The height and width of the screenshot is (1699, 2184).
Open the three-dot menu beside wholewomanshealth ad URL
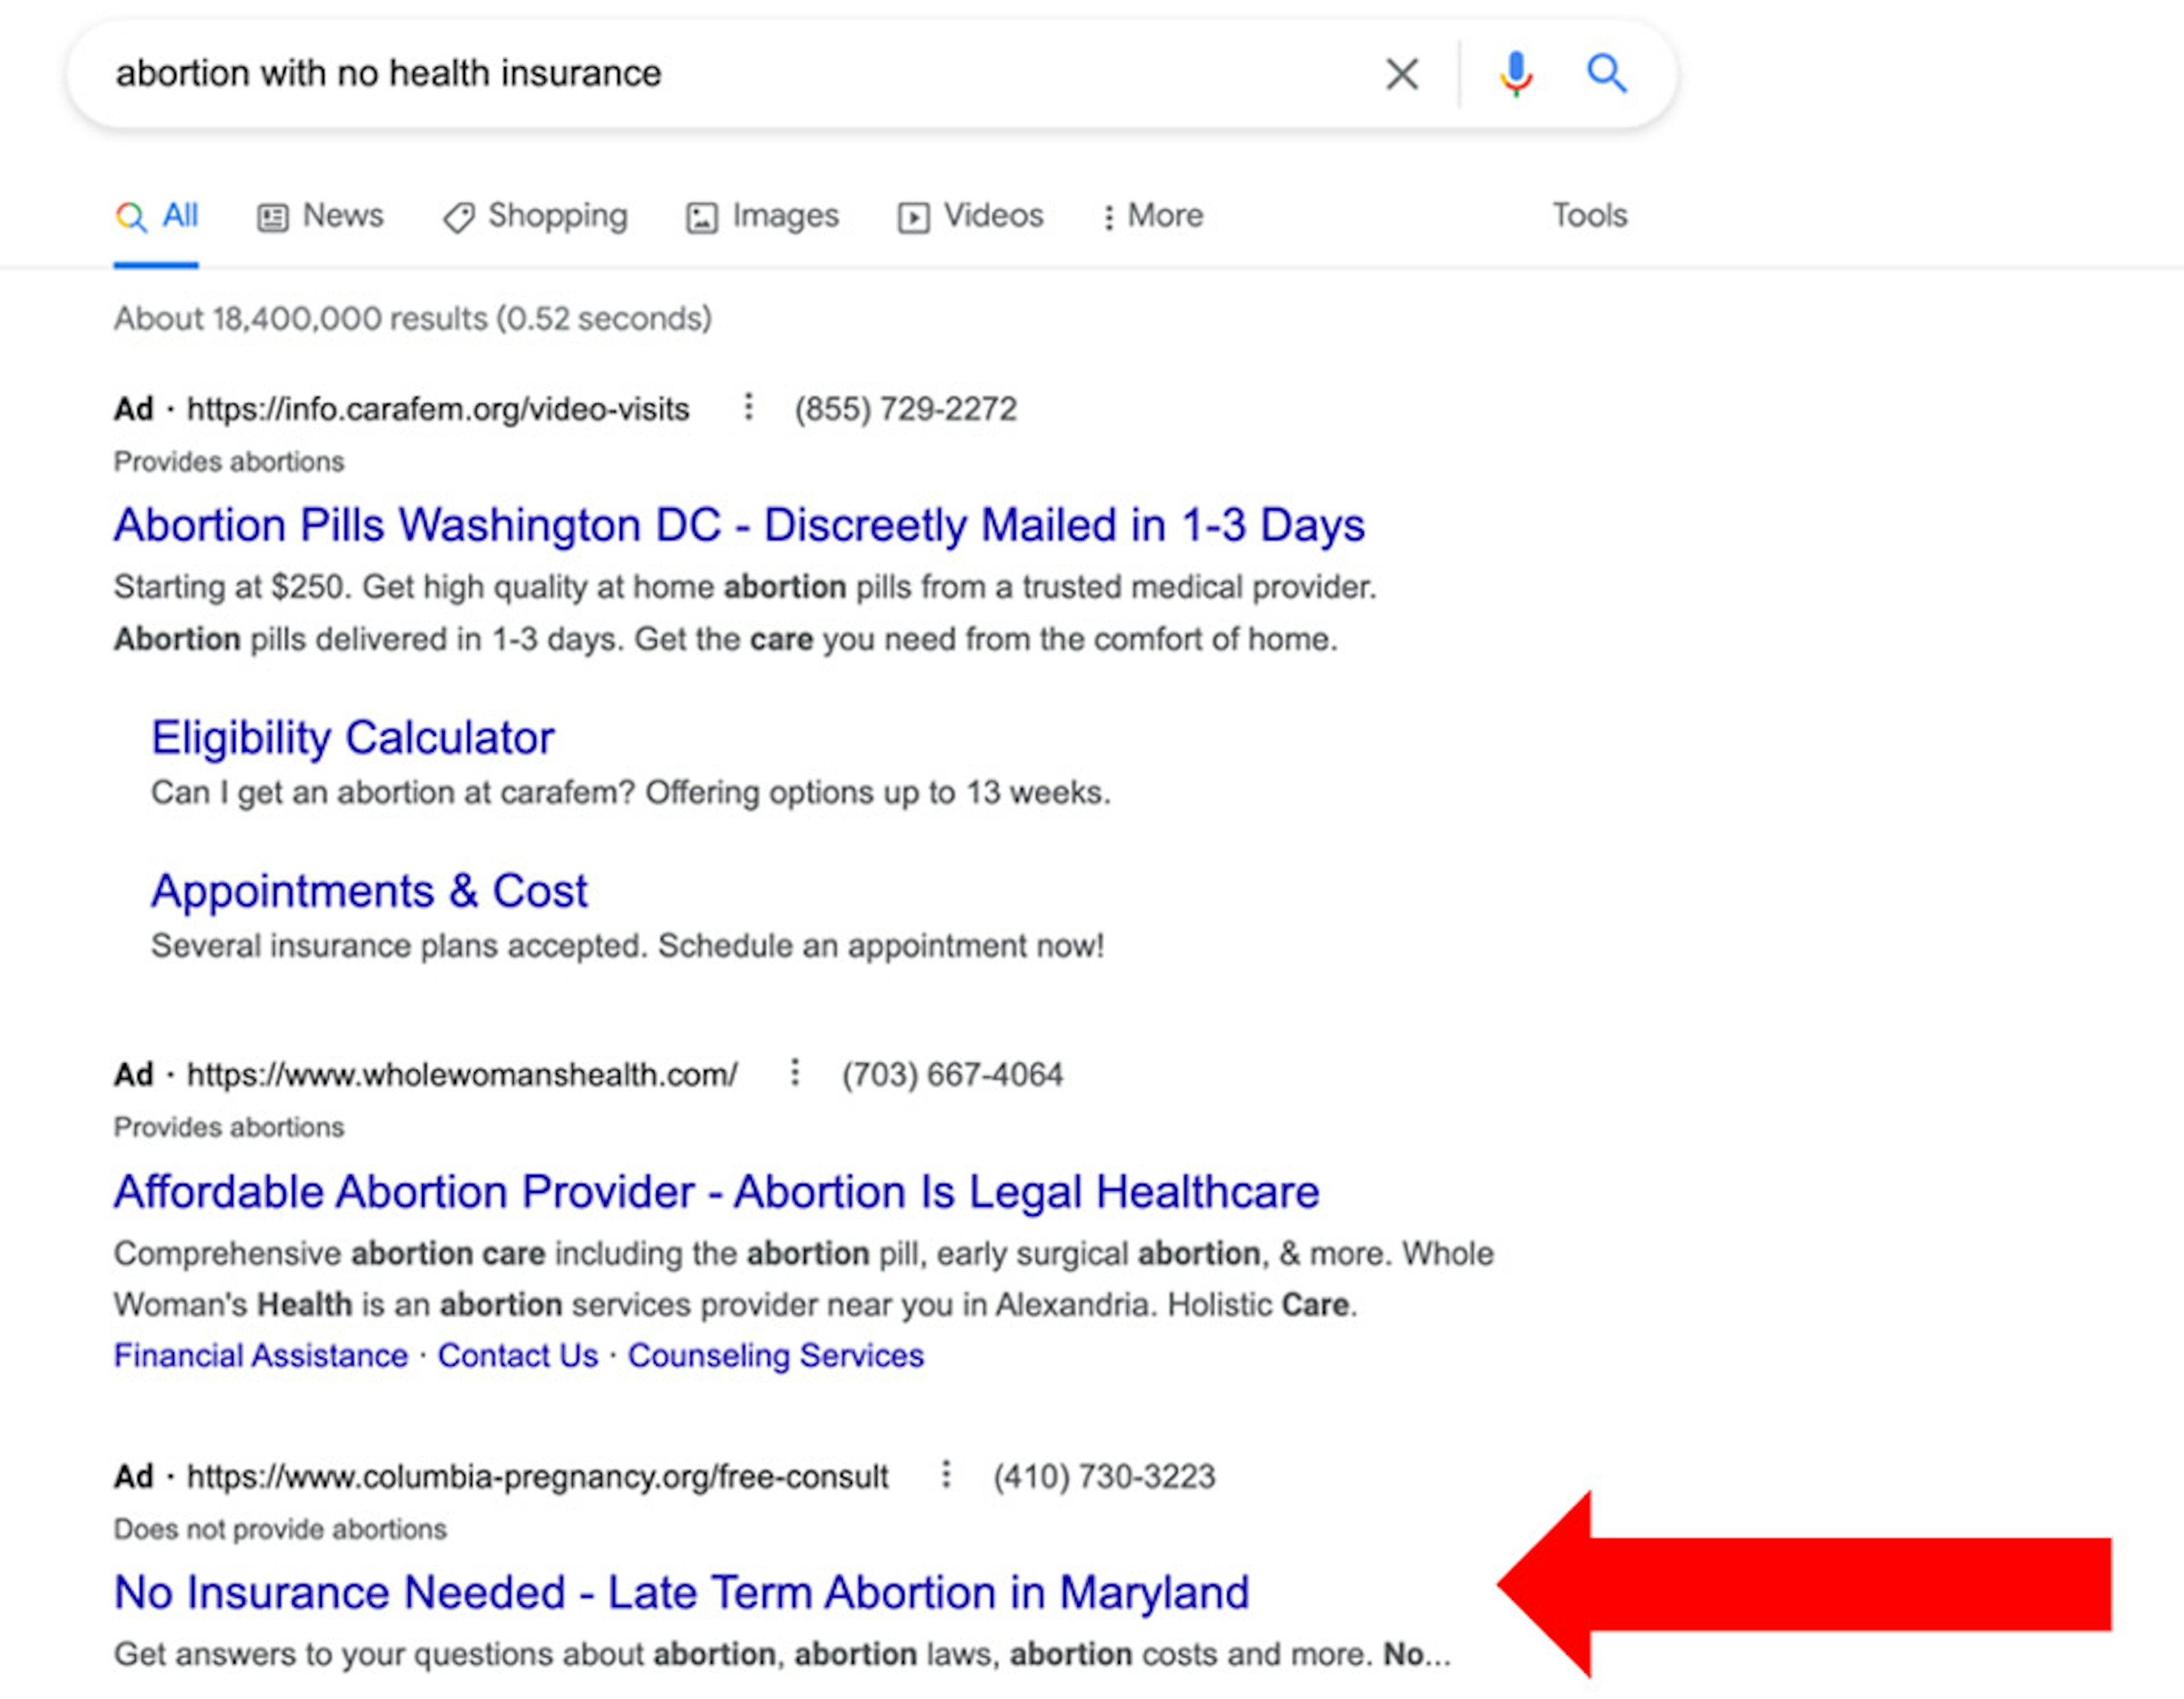[x=795, y=1073]
